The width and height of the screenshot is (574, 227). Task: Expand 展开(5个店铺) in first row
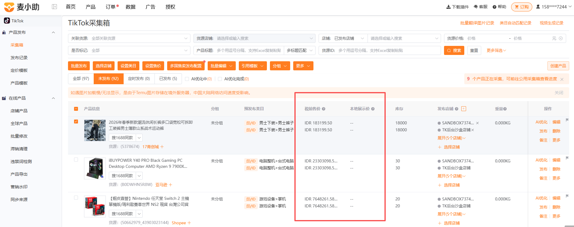[x=452, y=138]
